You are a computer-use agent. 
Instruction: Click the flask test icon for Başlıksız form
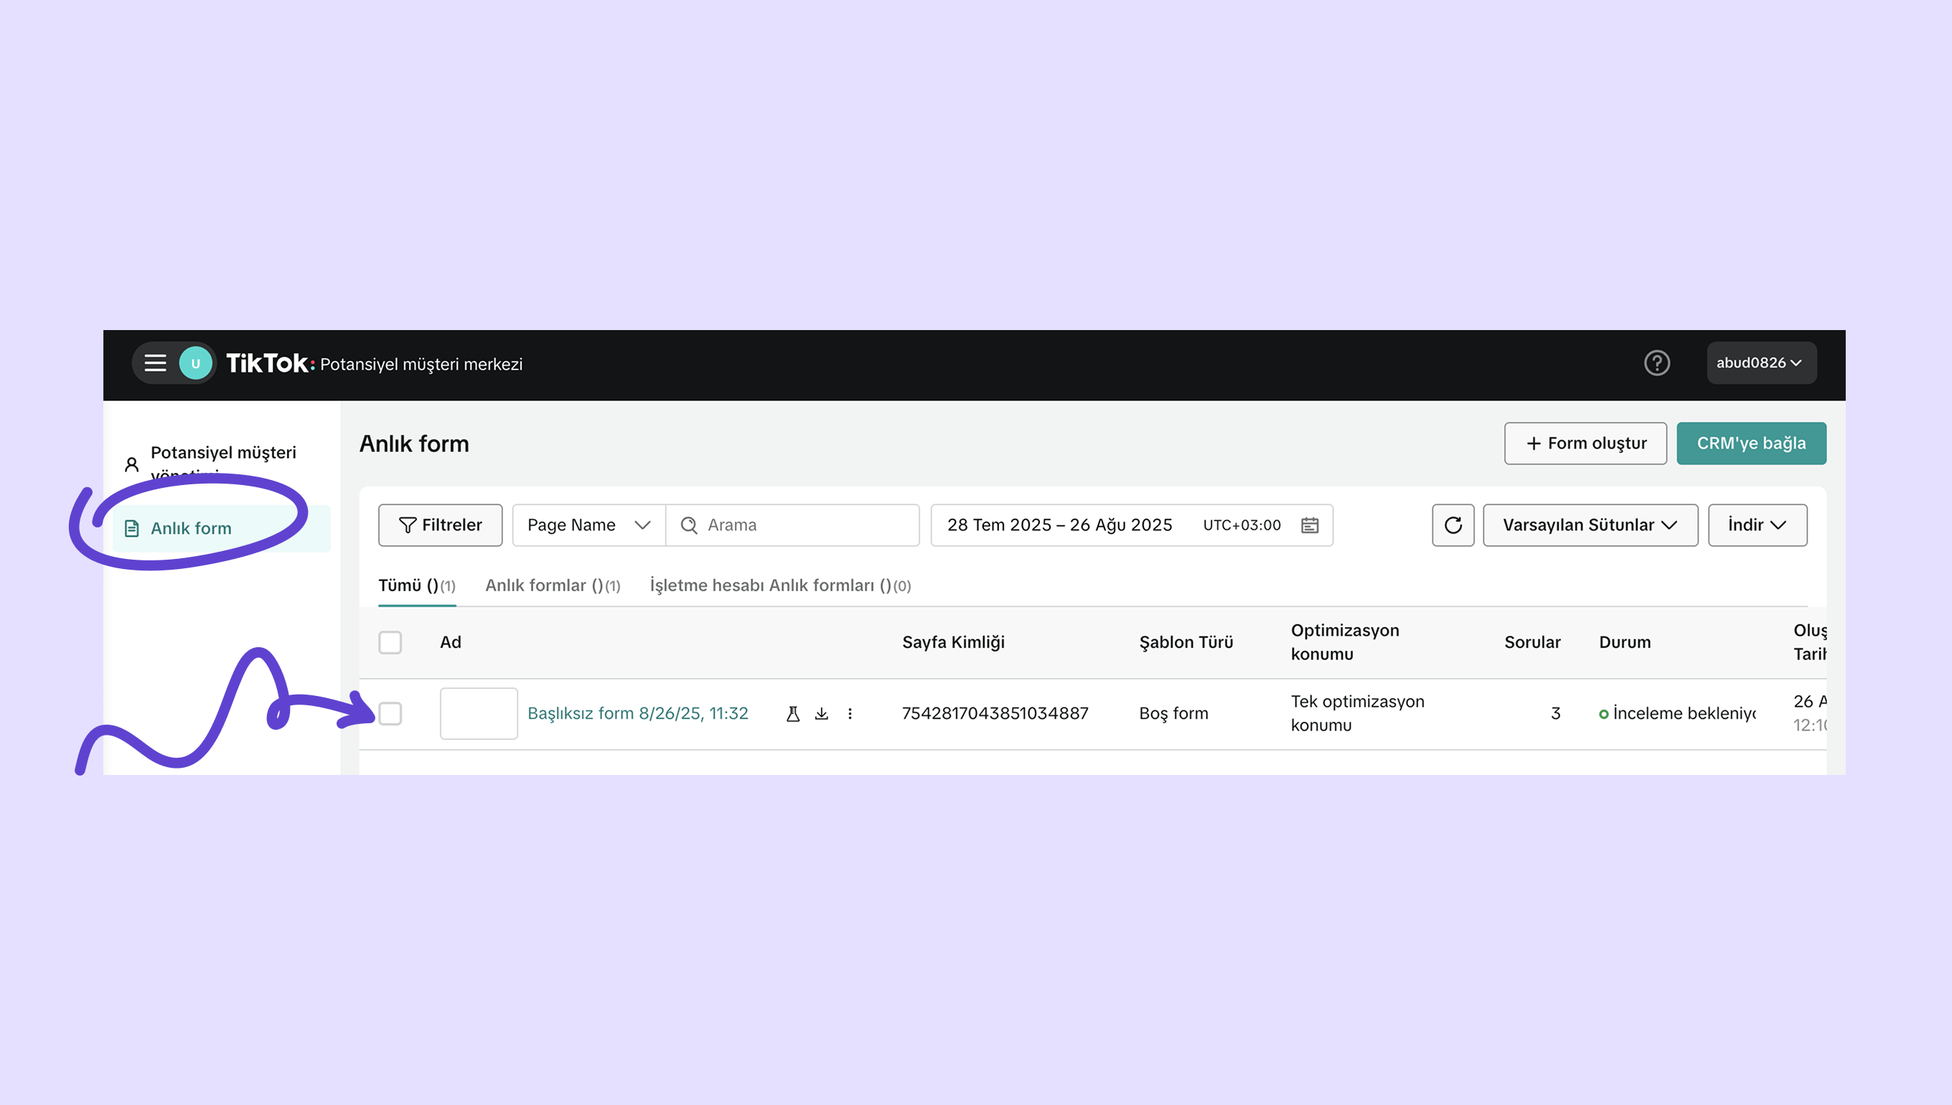(792, 713)
